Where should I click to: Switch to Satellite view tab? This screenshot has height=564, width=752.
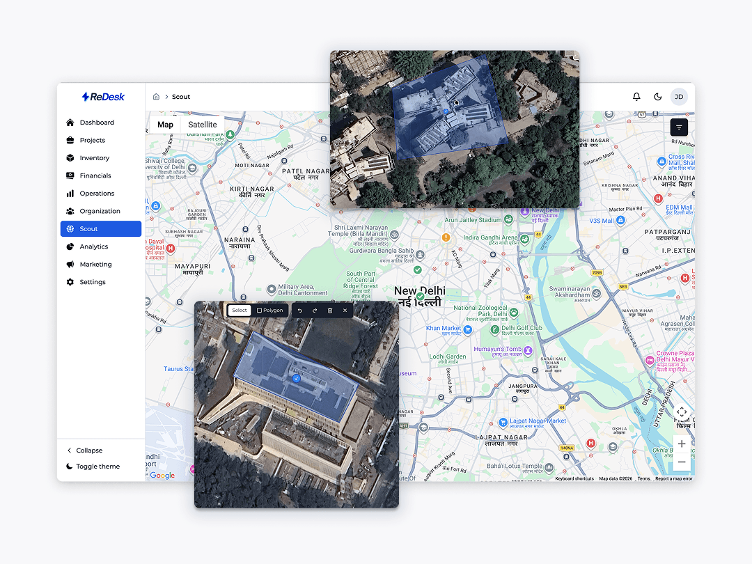click(x=203, y=125)
